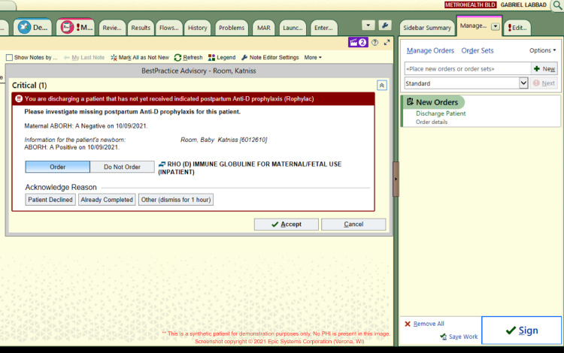Screen dimensions: 564x353
Task: Click the purple icon with badge 2
Action: pyautogui.click(x=358, y=43)
